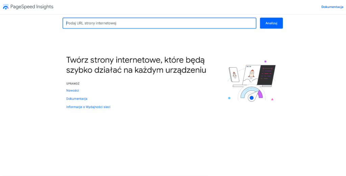346x176 pixels.
Task: Click the PageSpeed Insights title text
Action: 32,7
